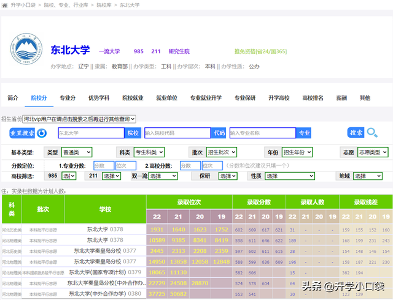Click the Northeastern University logo
The width and height of the screenshot is (393, 300).
click(x=26, y=49)
